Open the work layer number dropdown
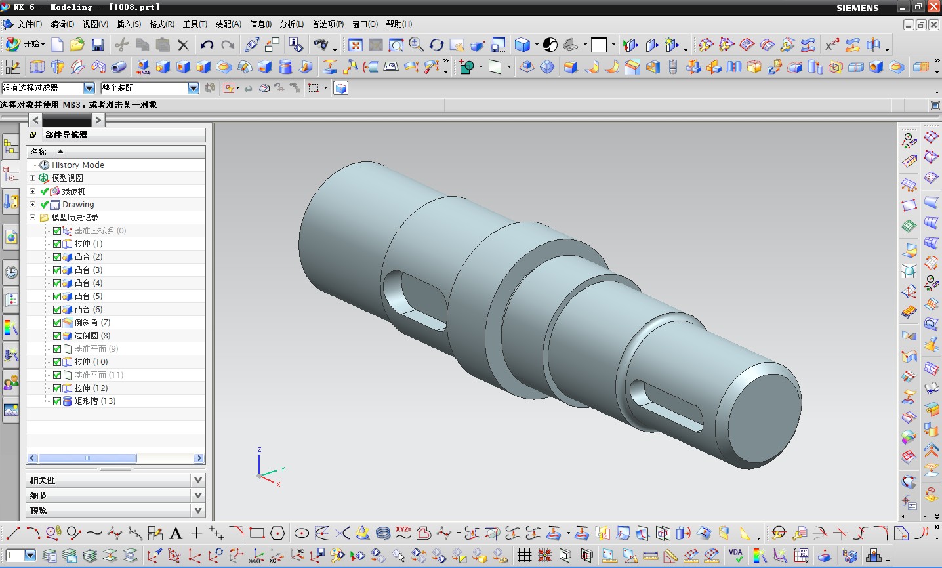 pyautogui.click(x=30, y=556)
